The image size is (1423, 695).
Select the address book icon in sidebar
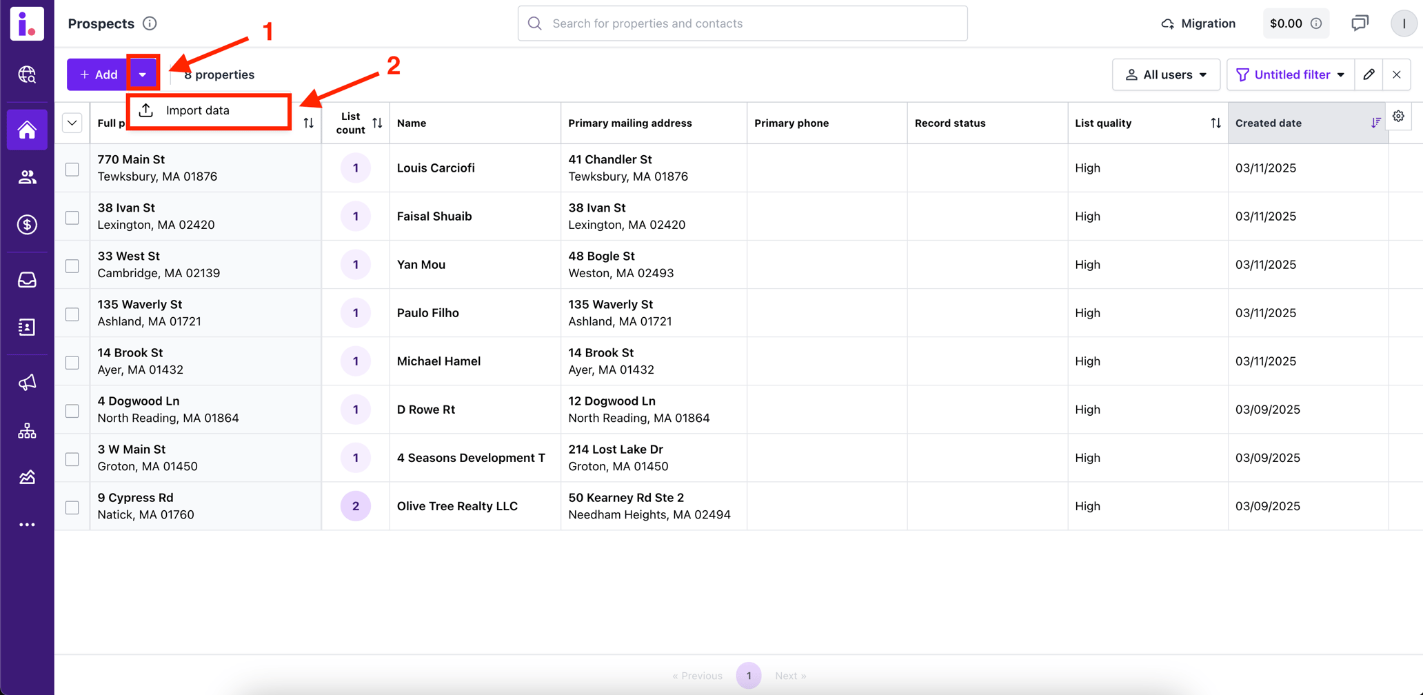[x=27, y=327]
